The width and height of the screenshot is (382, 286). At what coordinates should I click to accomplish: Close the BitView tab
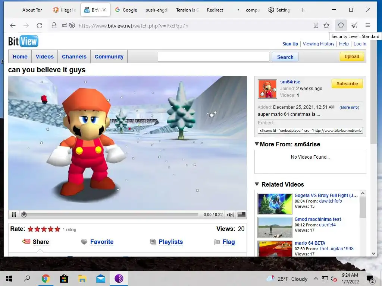coord(104,10)
